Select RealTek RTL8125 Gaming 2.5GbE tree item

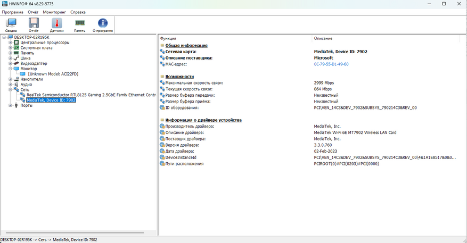91,95
